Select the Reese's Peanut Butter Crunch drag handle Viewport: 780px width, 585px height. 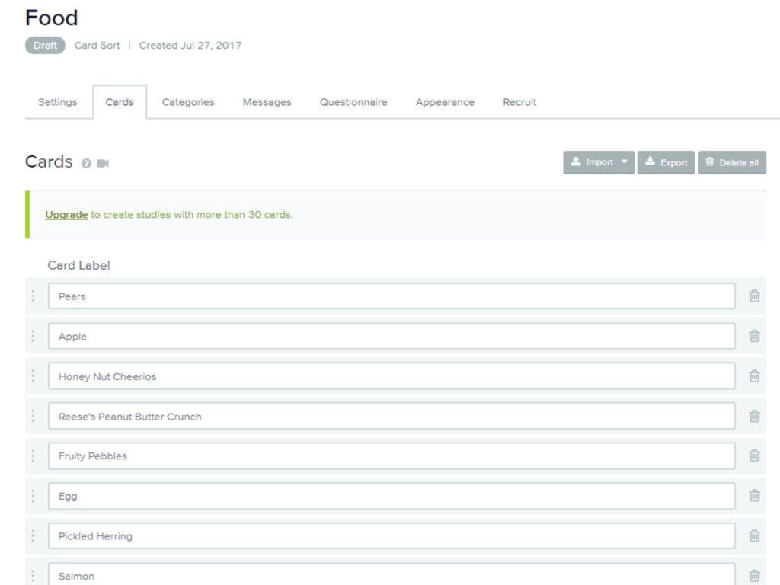(x=33, y=416)
